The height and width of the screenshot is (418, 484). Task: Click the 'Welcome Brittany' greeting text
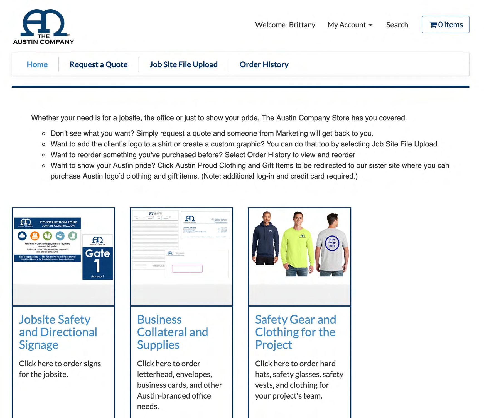point(285,25)
